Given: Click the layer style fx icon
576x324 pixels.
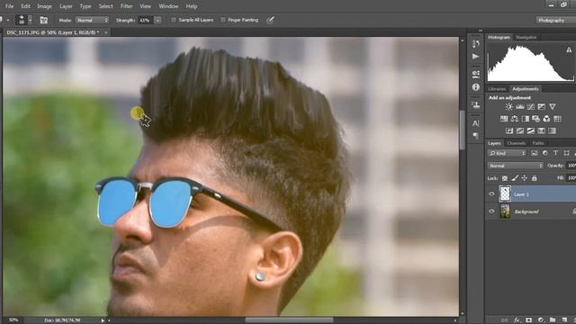Looking at the screenshot, I should coord(517,320).
